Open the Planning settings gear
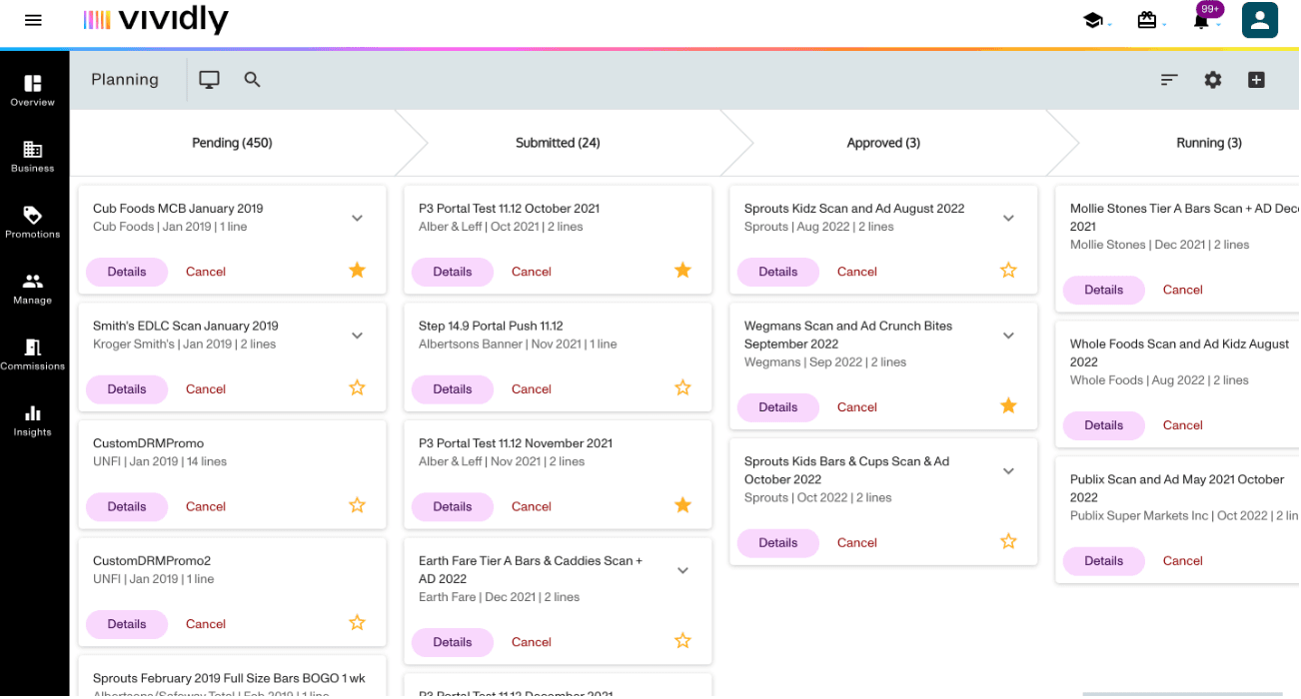Viewport: 1301px width, 699px height. (1213, 79)
